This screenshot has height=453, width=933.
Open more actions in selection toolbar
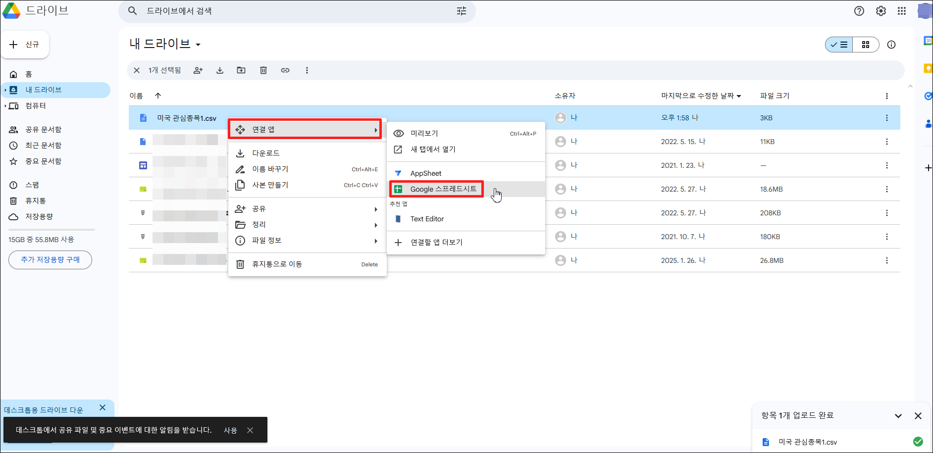(307, 70)
